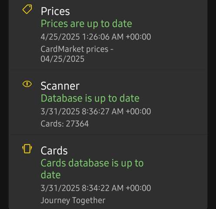Tap the 3/31/2025 8:36:27 AM timestamp
216x209 pixels.
tap(96, 111)
